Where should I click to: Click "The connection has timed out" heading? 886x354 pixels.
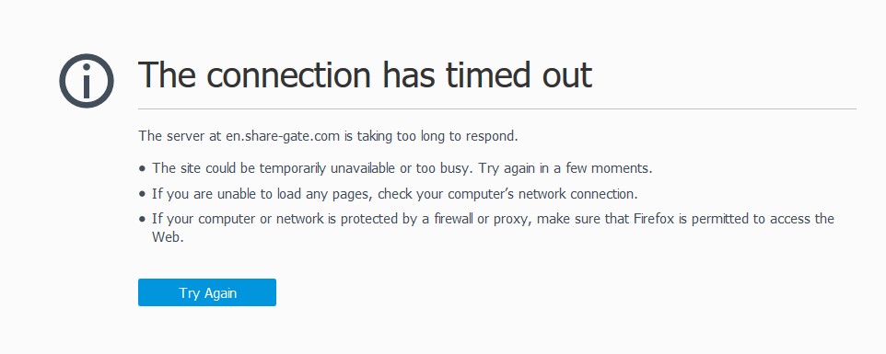365,75
